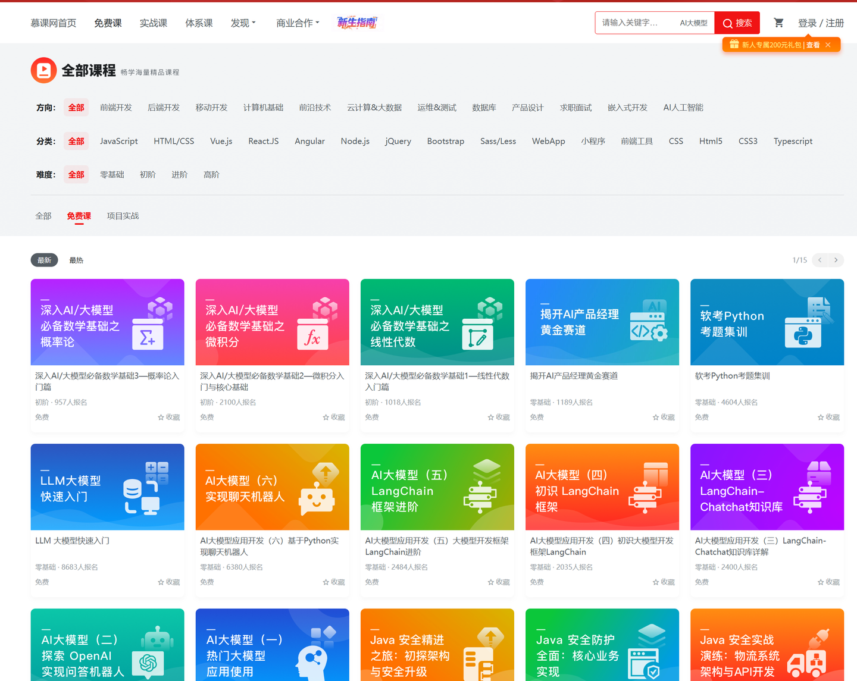Filter direction by 前端开发
Image resolution: width=857 pixels, height=681 pixels.
pos(116,108)
